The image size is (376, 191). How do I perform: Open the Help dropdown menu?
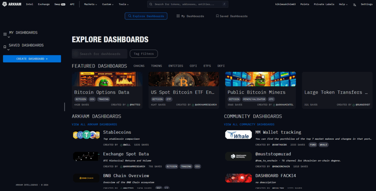343,4
